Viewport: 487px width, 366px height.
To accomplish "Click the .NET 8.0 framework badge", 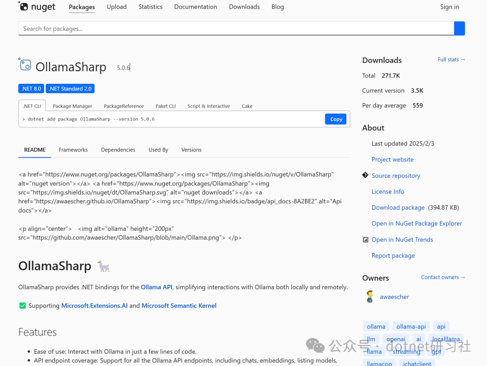I will (x=31, y=89).
